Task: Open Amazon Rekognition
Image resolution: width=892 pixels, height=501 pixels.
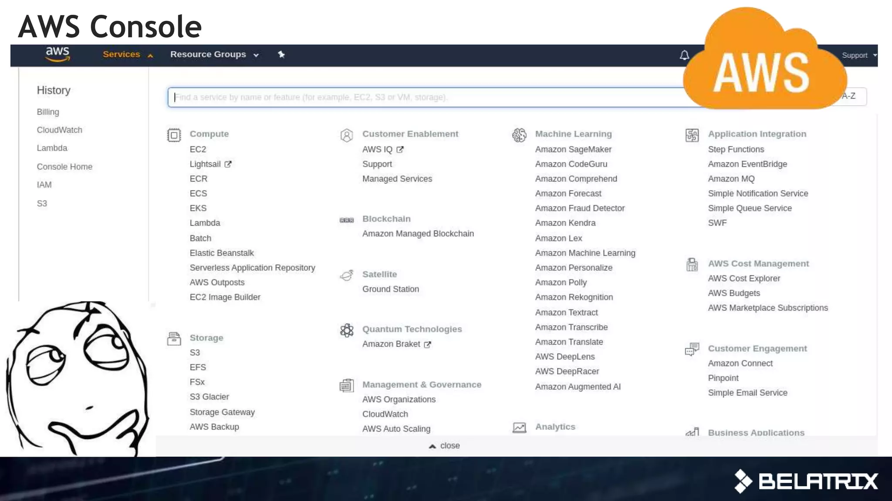Action: coord(574,297)
